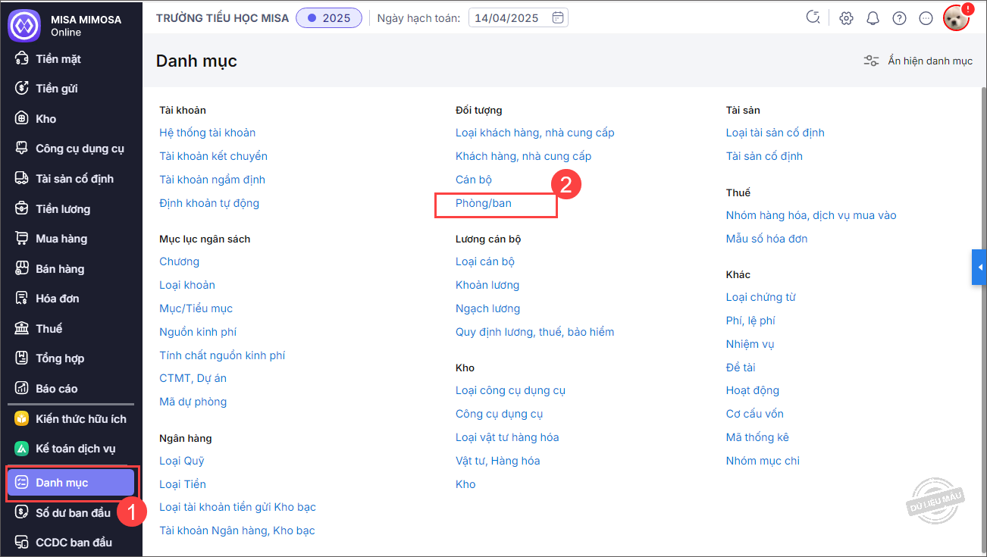Screen dimensions: 987x557
Task: Open the Thuế sidebar icon
Action: click(22, 328)
